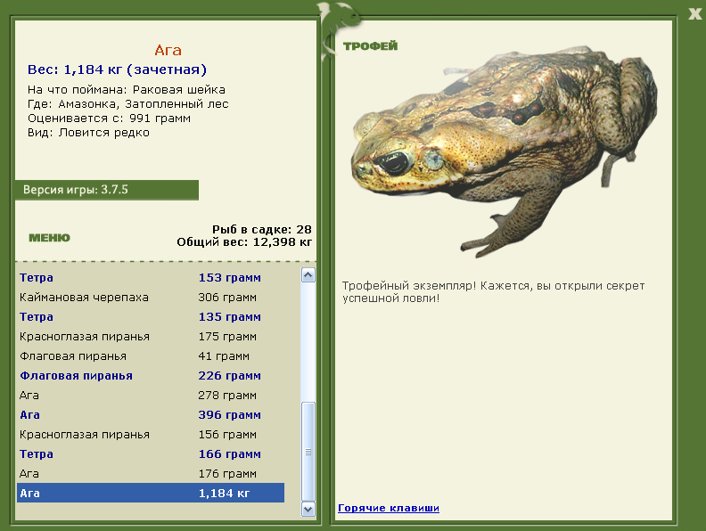Close the trophy window with X
The width and height of the screenshot is (706, 531).
[x=694, y=14]
